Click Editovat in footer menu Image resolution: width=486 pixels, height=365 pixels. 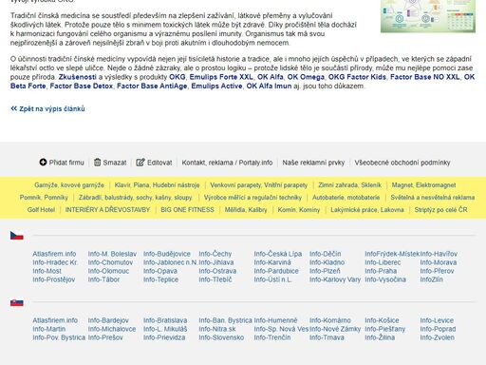click(159, 163)
